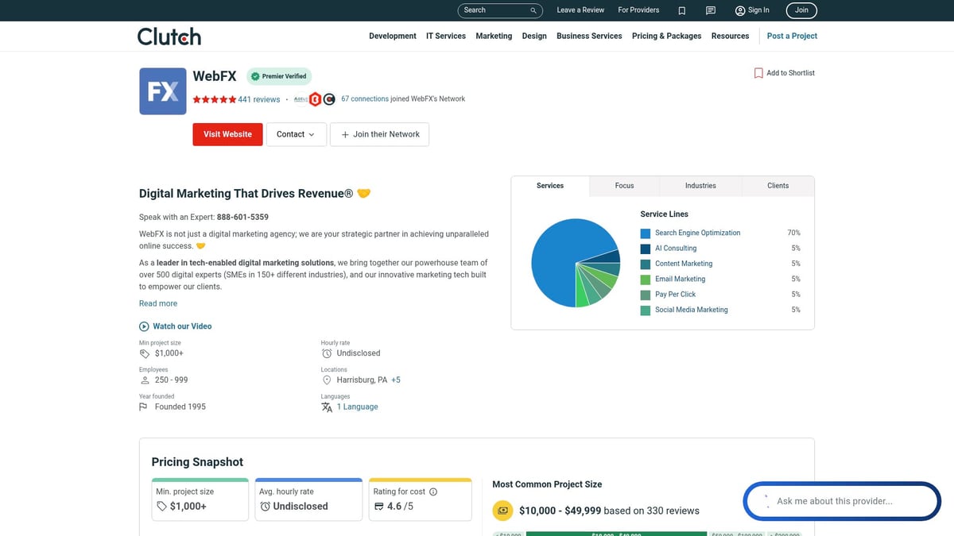Open the 441 reviews link
Screen dimensions: 954x536
(258, 98)
